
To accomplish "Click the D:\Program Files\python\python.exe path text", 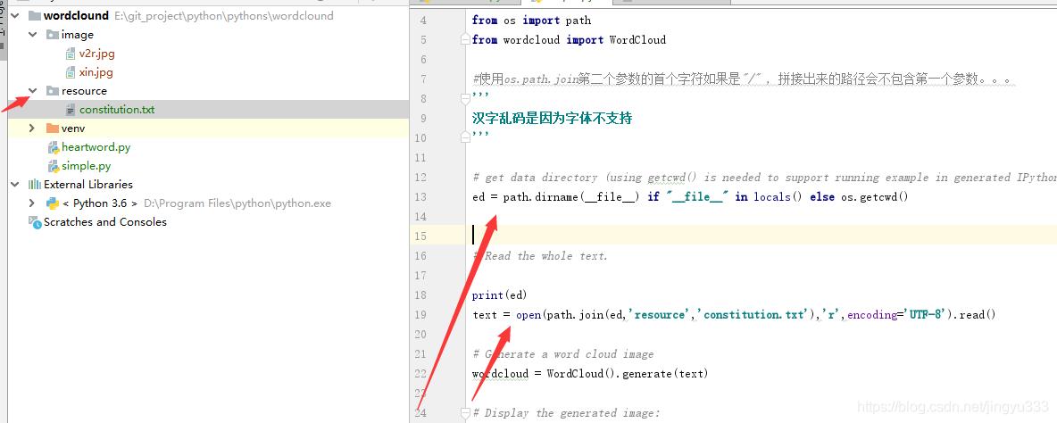I will click(x=237, y=203).
